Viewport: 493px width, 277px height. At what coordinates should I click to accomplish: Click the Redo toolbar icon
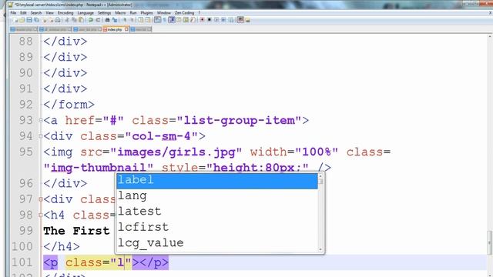pyautogui.click(x=98, y=20)
